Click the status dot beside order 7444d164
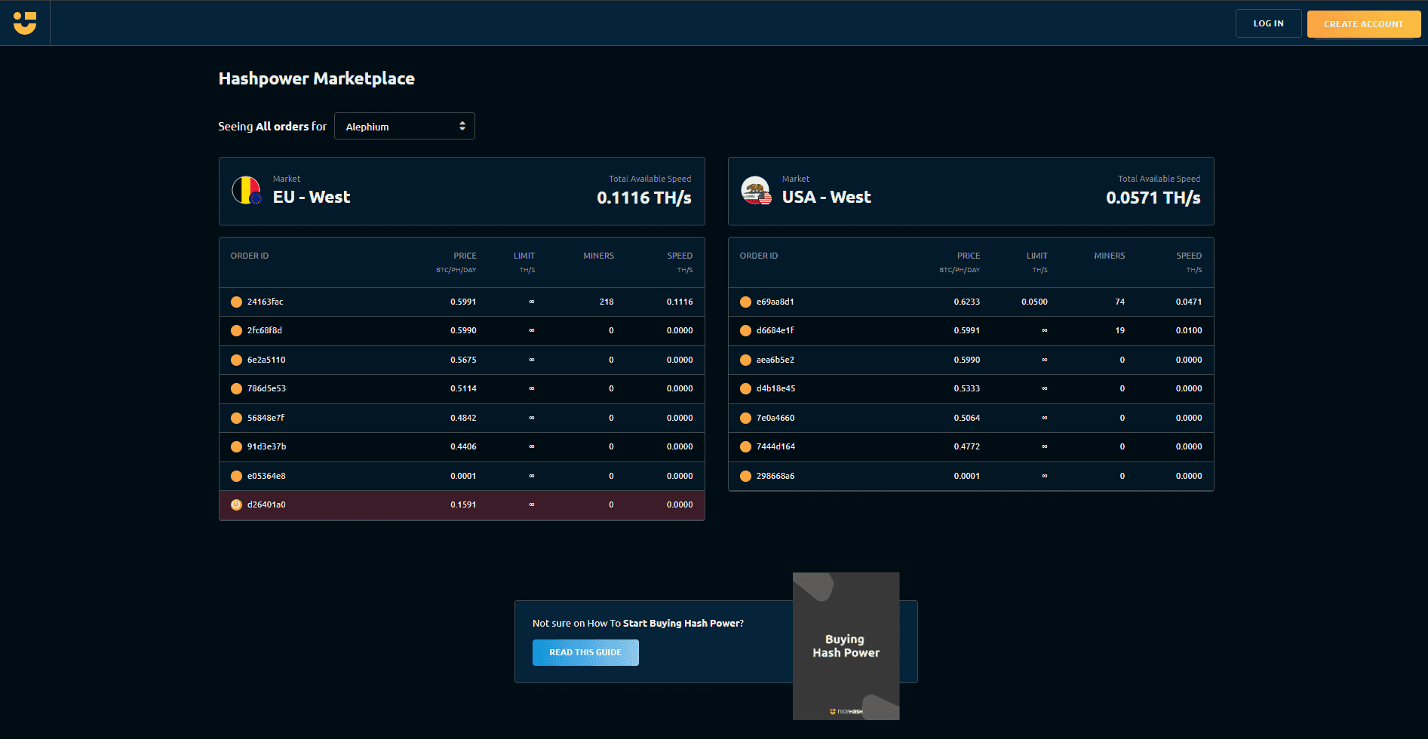The width and height of the screenshot is (1428, 739). 745,446
